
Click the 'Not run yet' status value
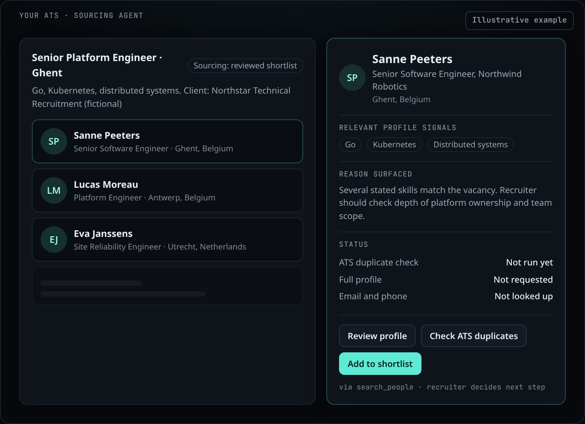pos(529,262)
